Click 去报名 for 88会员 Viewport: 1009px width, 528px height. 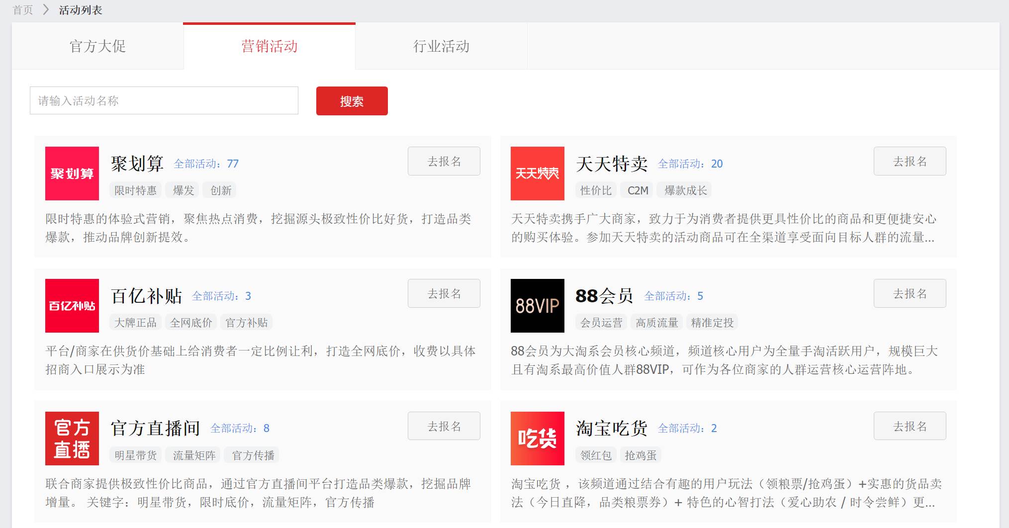[910, 293]
